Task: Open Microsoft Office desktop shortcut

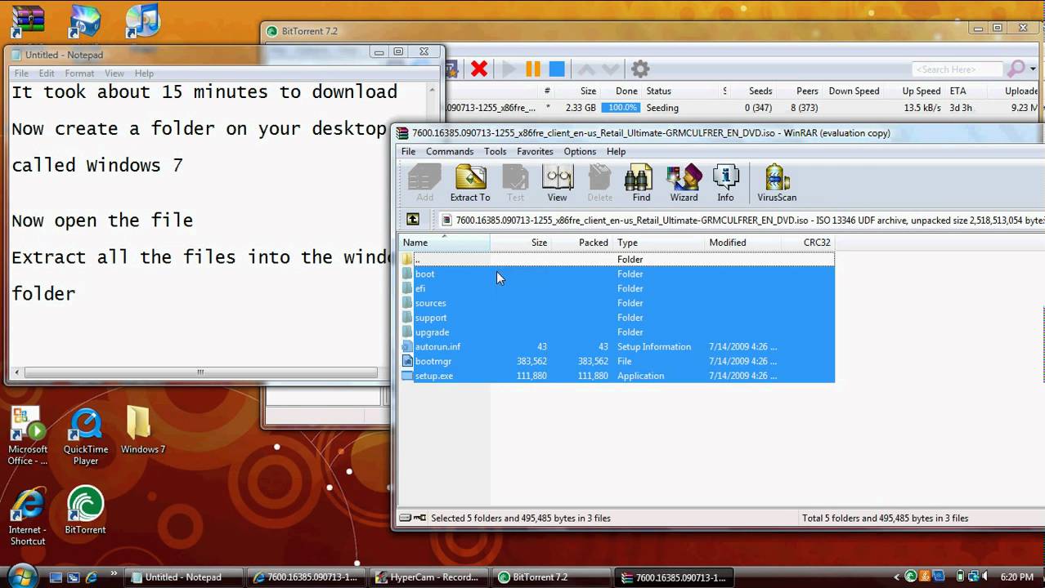Action: (28, 436)
